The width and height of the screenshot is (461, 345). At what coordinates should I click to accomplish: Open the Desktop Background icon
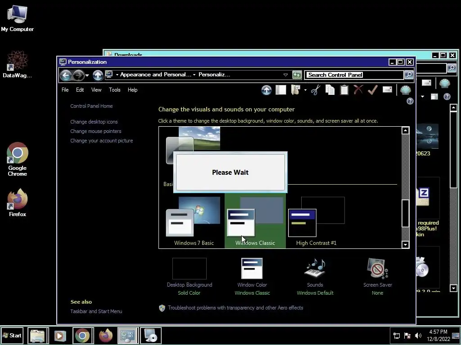190,269
